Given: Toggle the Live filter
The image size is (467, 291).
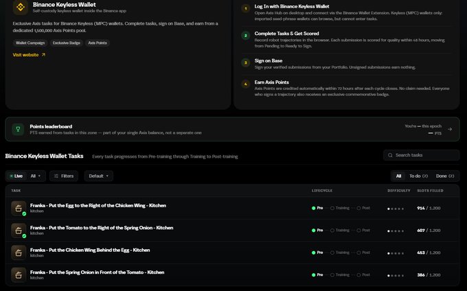Looking at the screenshot, I should click(16, 176).
